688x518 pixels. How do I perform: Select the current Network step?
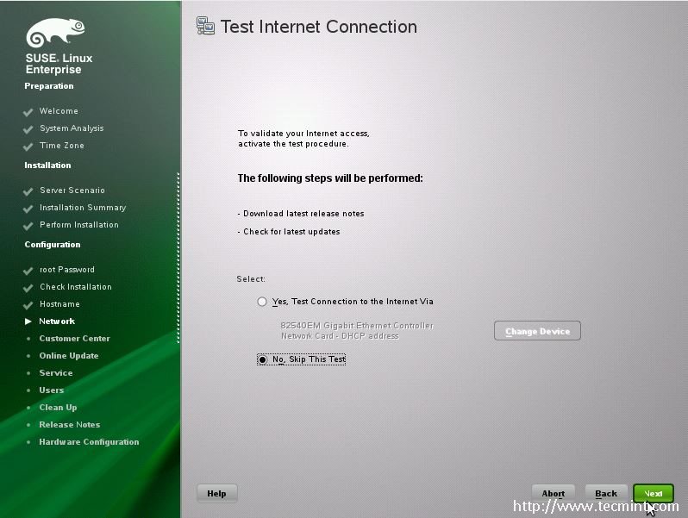click(57, 321)
